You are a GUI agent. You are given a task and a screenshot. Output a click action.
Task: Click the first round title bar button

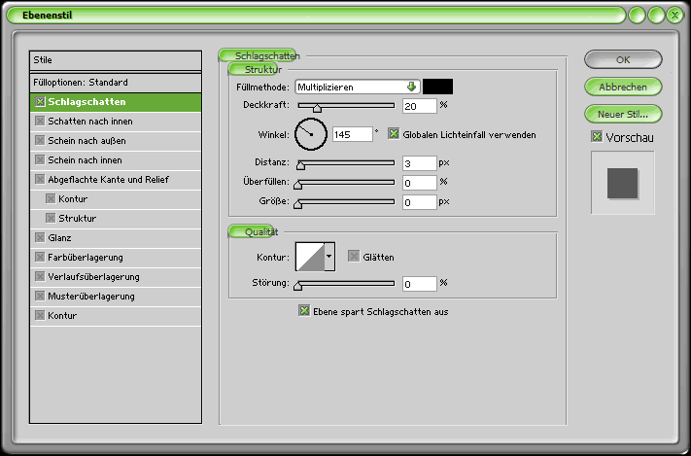point(637,16)
